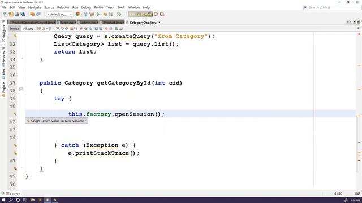Open the Projects side panel

(3, 89)
